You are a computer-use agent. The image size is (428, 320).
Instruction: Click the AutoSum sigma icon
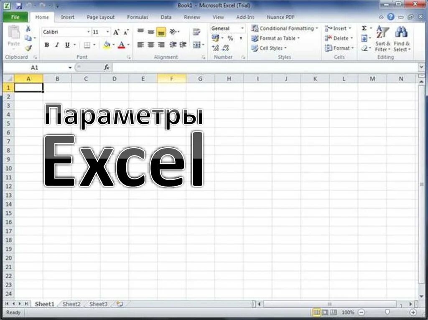pos(364,28)
